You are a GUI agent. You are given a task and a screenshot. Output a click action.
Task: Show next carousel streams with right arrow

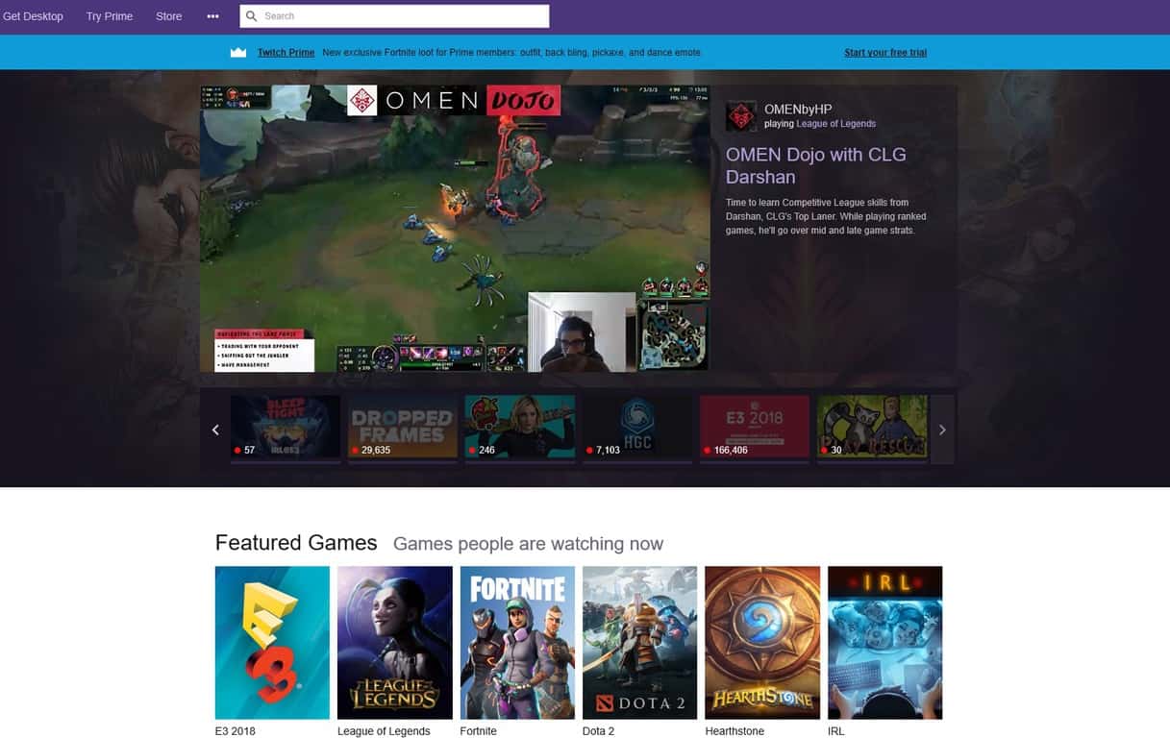point(942,430)
